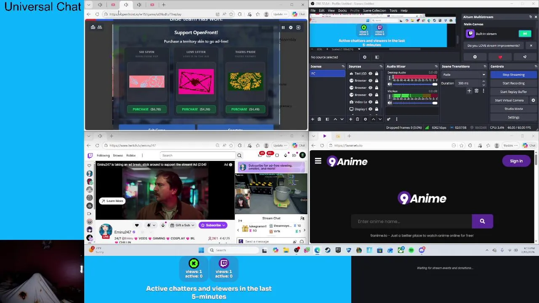539x303 pixels.
Task: Dismiss the stream improvements banner in Aitum
Action: pyautogui.click(x=531, y=45)
